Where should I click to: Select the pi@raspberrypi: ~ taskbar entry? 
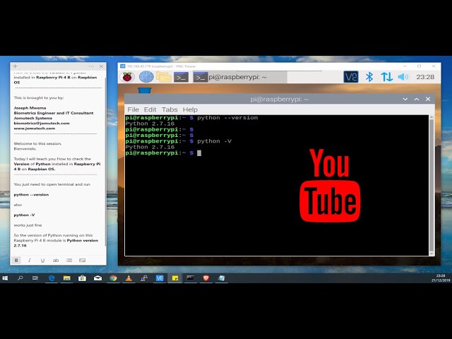[x=240, y=77]
